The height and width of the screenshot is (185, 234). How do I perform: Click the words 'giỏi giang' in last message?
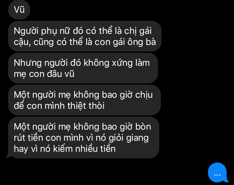(128, 138)
